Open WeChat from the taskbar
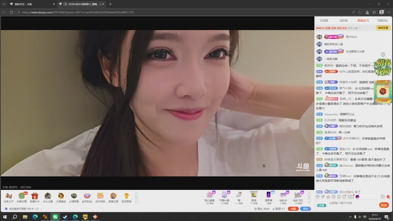 click(55, 217)
